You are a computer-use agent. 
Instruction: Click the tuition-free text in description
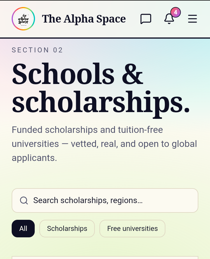click(x=140, y=130)
